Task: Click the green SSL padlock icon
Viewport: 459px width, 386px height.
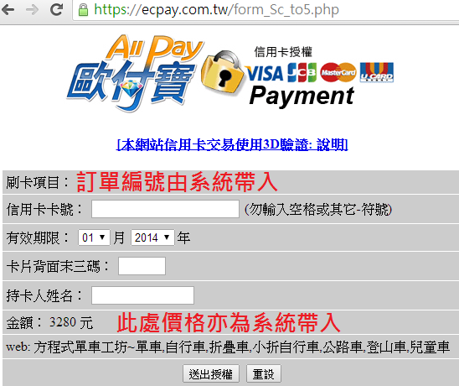Action: pos(83,10)
